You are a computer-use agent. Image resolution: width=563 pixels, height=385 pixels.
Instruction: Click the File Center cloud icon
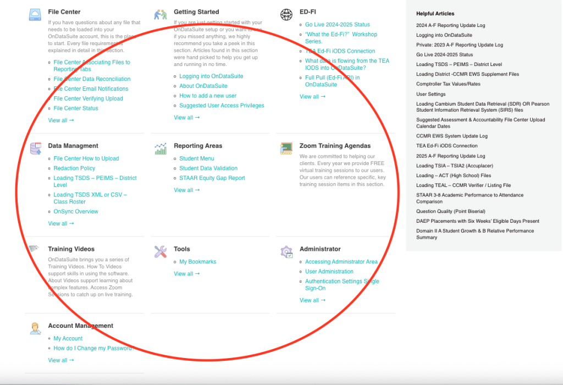pyautogui.click(x=35, y=15)
